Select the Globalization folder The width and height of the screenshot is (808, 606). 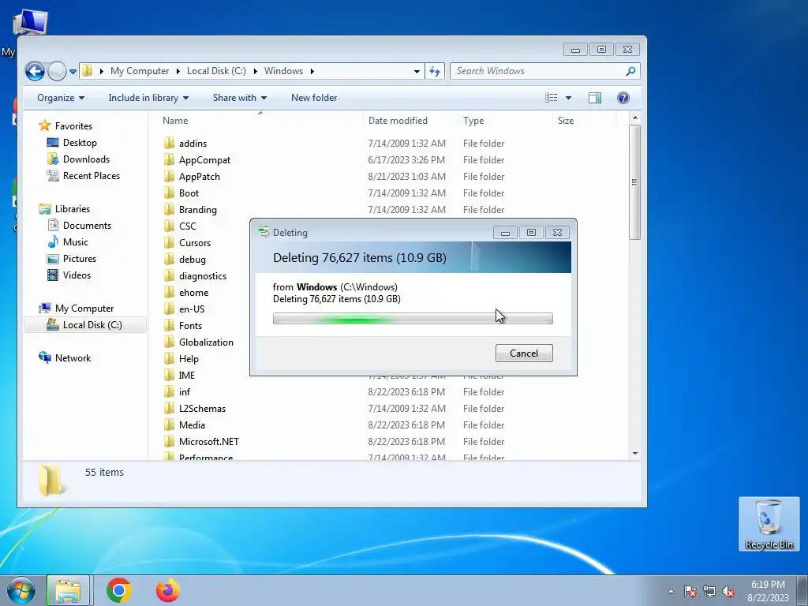point(206,342)
